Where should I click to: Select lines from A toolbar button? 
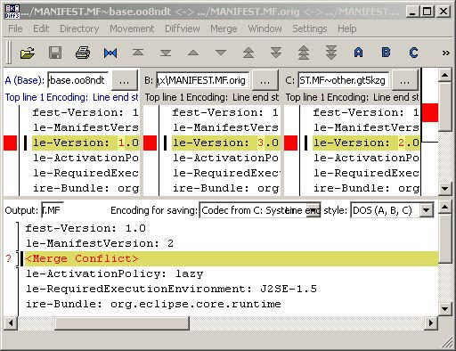358,53
